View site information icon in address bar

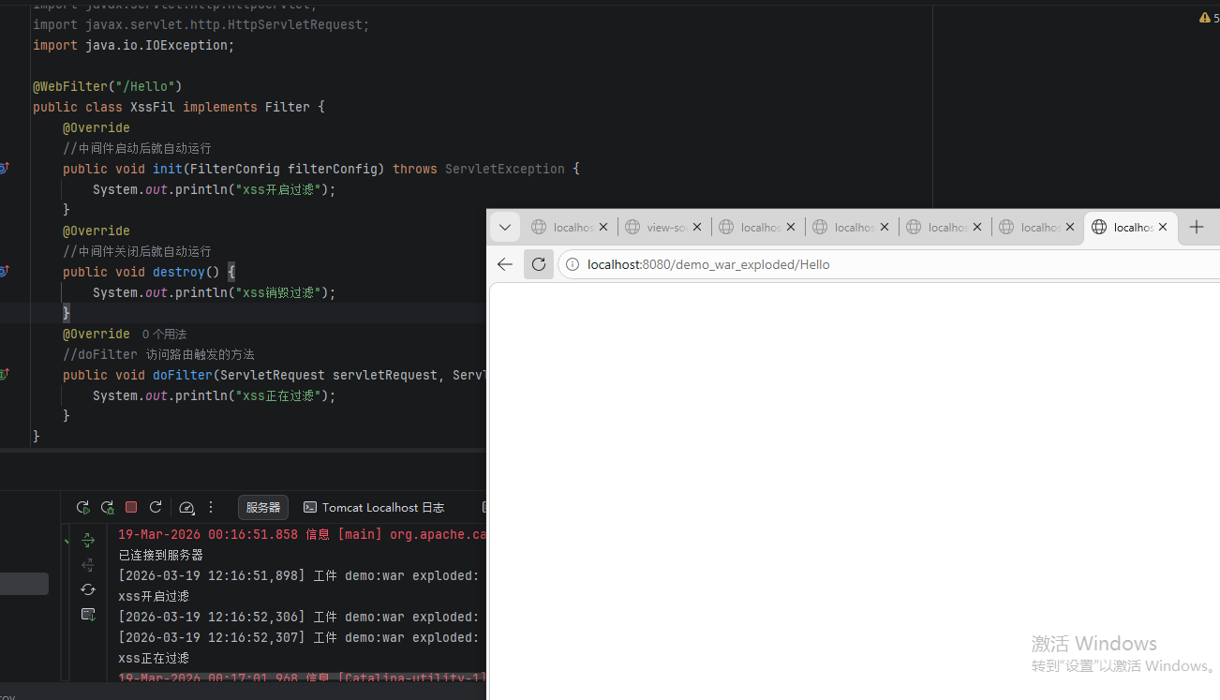click(573, 264)
